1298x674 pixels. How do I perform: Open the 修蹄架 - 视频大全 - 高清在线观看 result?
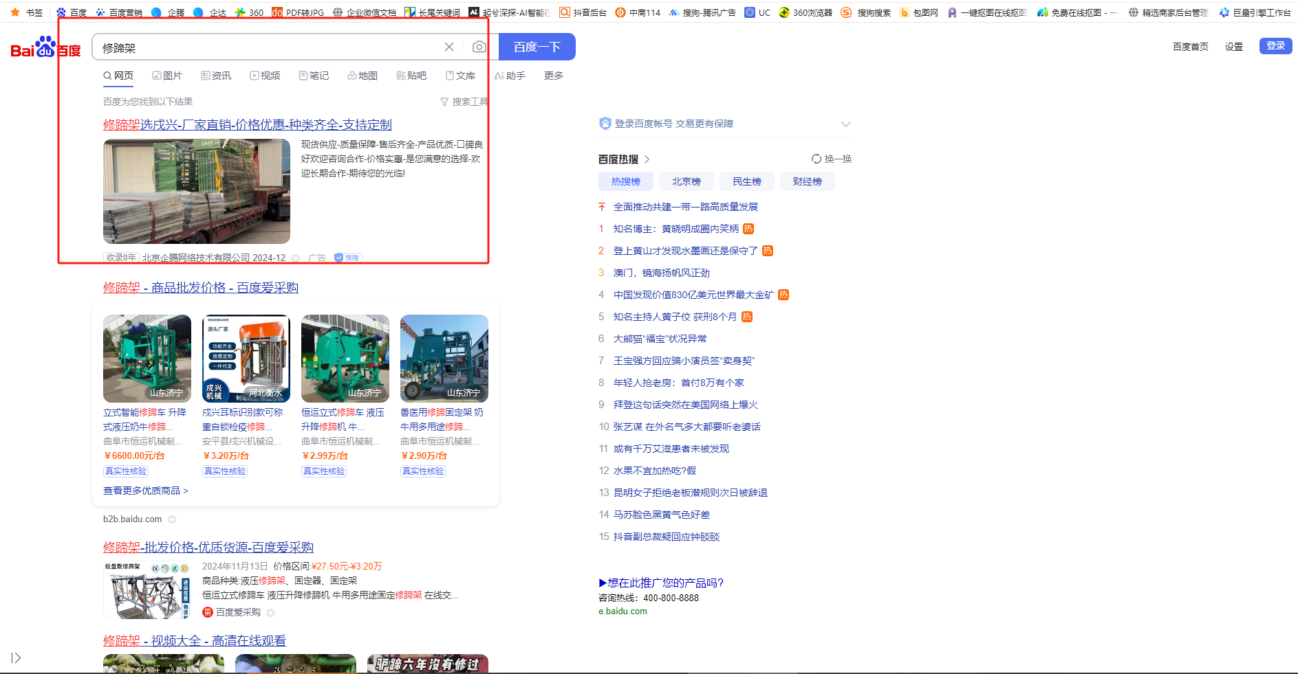[x=195, y=640]
